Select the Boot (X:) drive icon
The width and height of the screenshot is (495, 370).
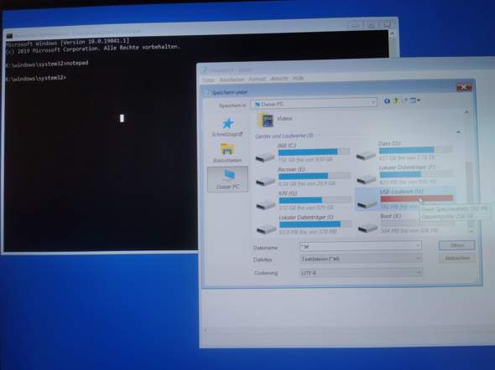[x=367, y=228]
